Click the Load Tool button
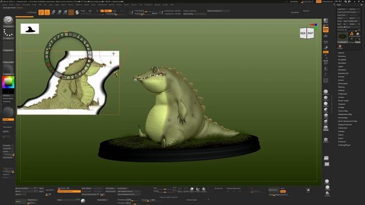Viewport: 365px width, 205px height. point(342,9)
